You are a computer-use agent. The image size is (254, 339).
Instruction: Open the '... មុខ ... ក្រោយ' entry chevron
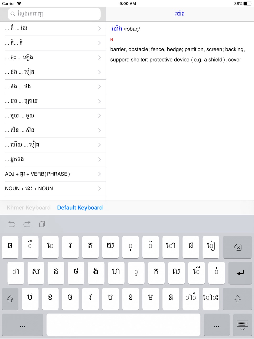[x=100, y=101]
